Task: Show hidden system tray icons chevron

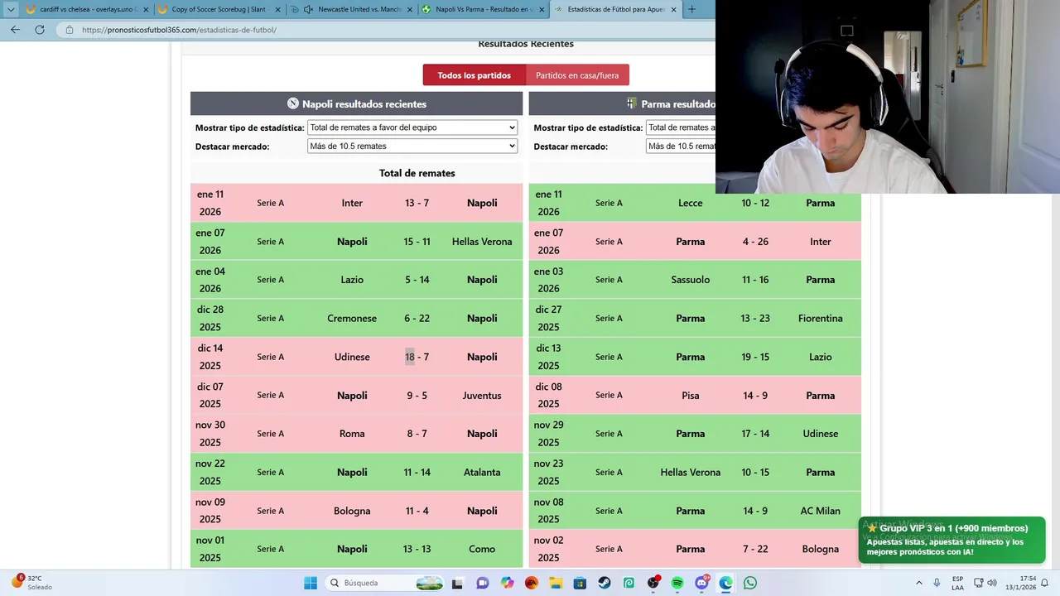Action: pyautogui.click(x=918, y=583)
